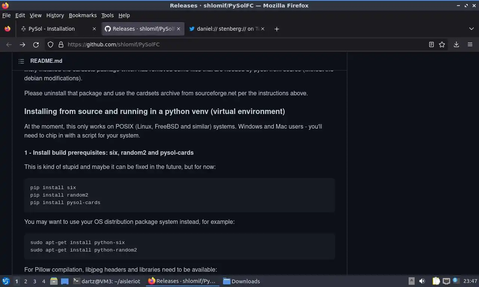Viewport: 479px width, 287px height.
Task: Click the back navigation arrow
Action: point(9,44)
